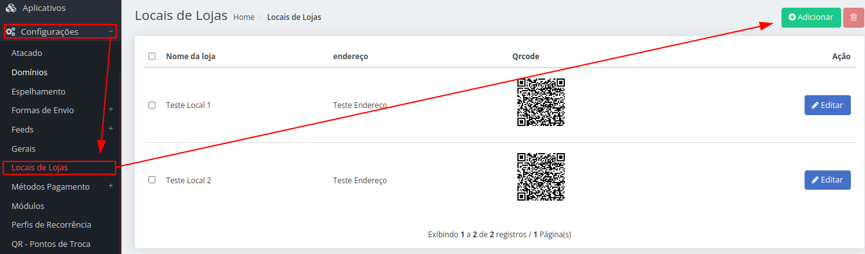Screen dimensions: 865x254
Task: Edit the Teste Local 2 store
Action: (828, 180)
